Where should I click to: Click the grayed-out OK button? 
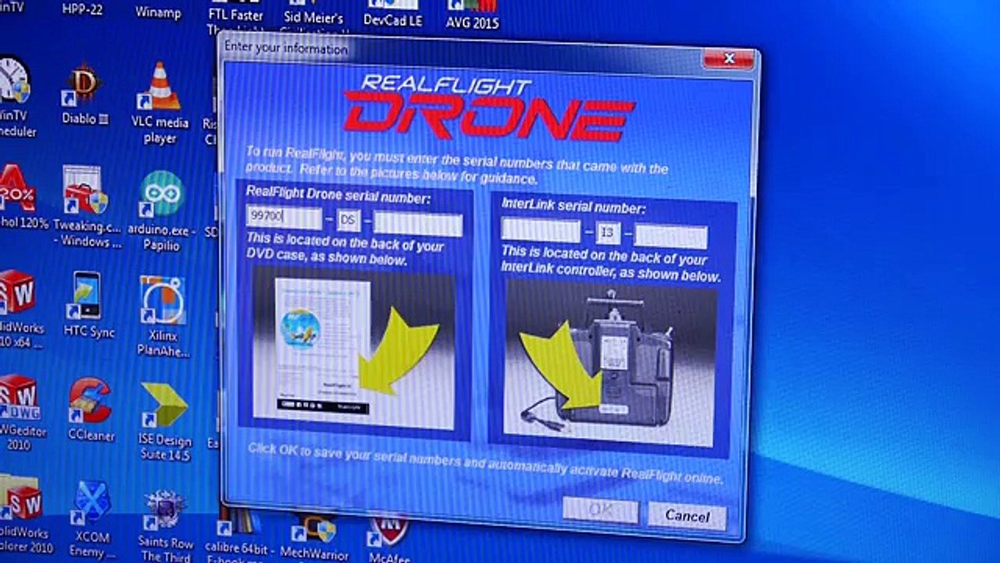tap(600, 511)
